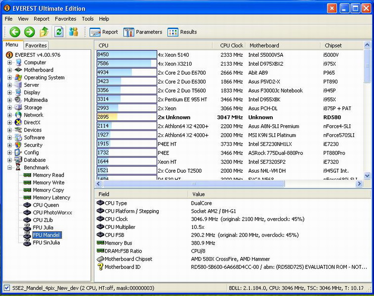Sort by the Chipset column header

(x=342, y=45)
